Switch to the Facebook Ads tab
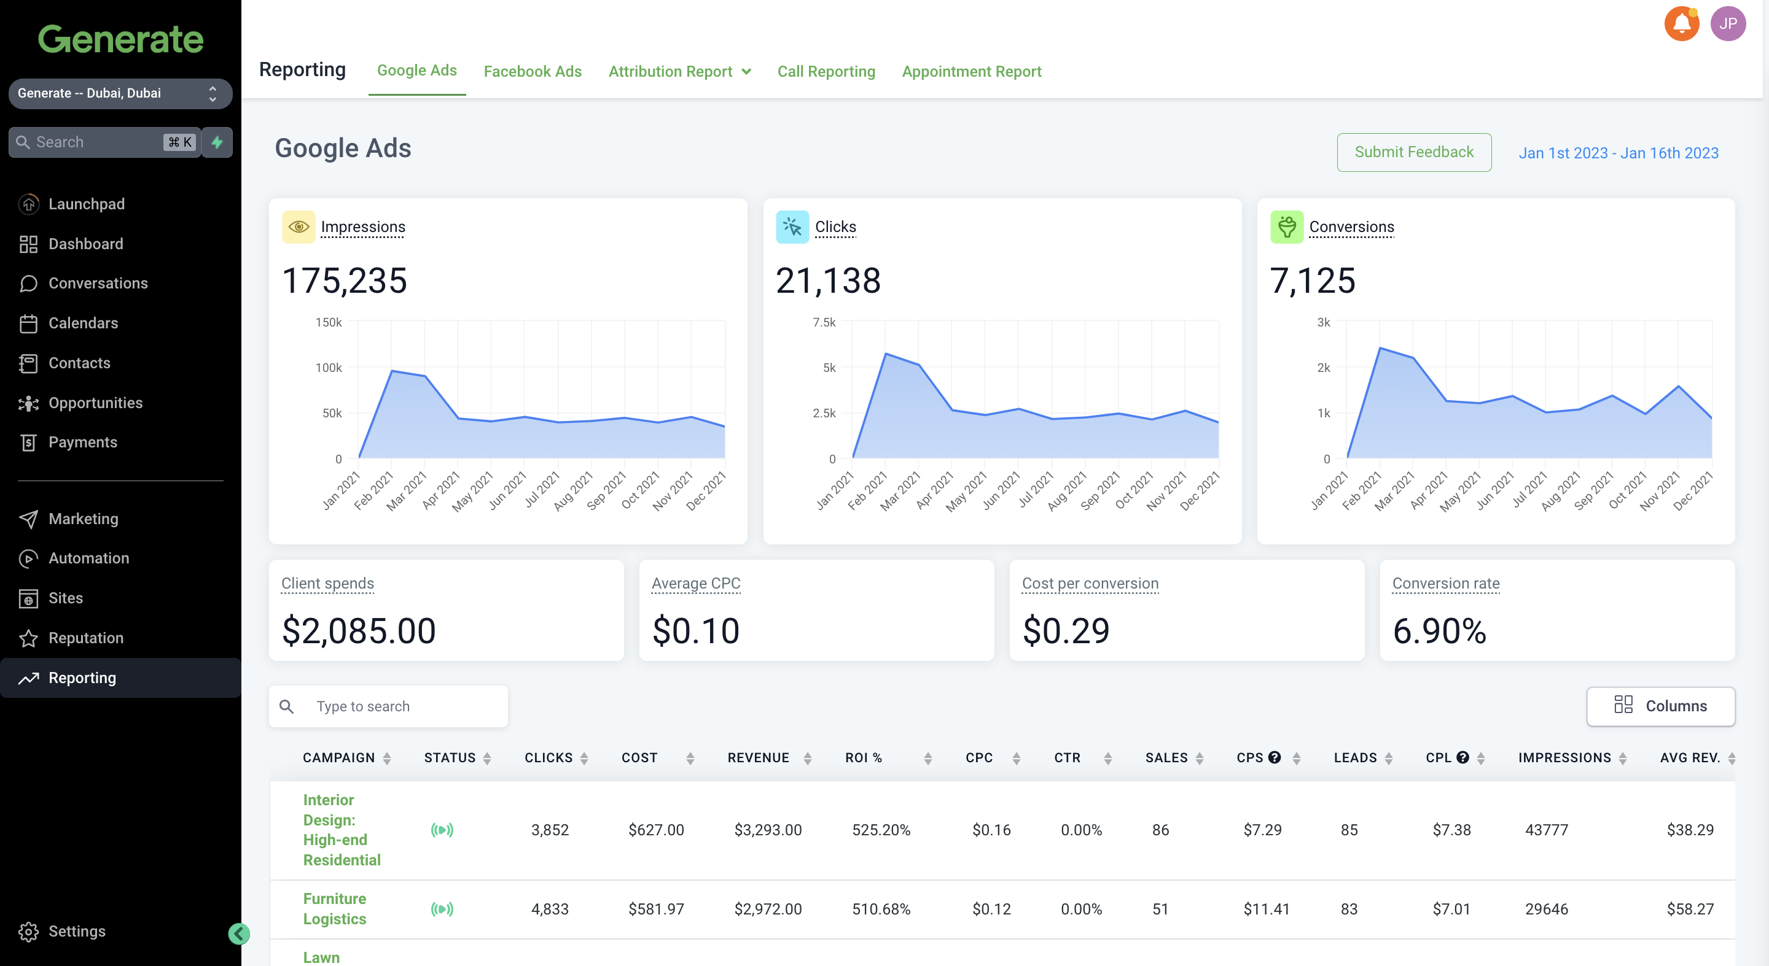This screenshot has width=1769, height=966. 532,71
